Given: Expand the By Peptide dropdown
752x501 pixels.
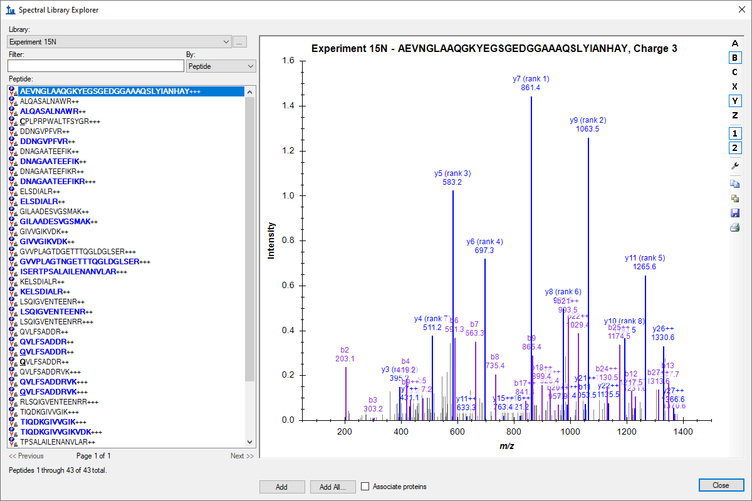Looking at the screenshot, I should pyautogui.click(x=221, y=66).
